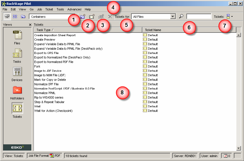Open the Go menu
The height and width of the screenshot is (161, 244).
(x=32, y=9)
